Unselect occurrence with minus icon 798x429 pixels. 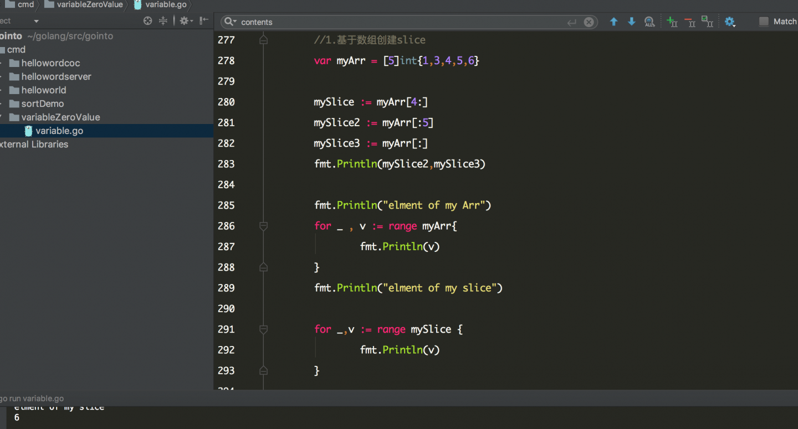point(690,22)
